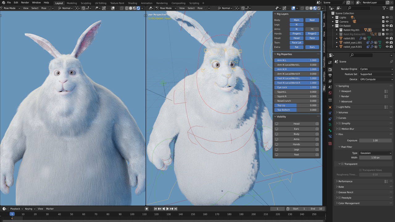Disable rabbit_eye.L.001 render camera toggle
The height and width of the screenshot is (222, 395).
point(391,43)
